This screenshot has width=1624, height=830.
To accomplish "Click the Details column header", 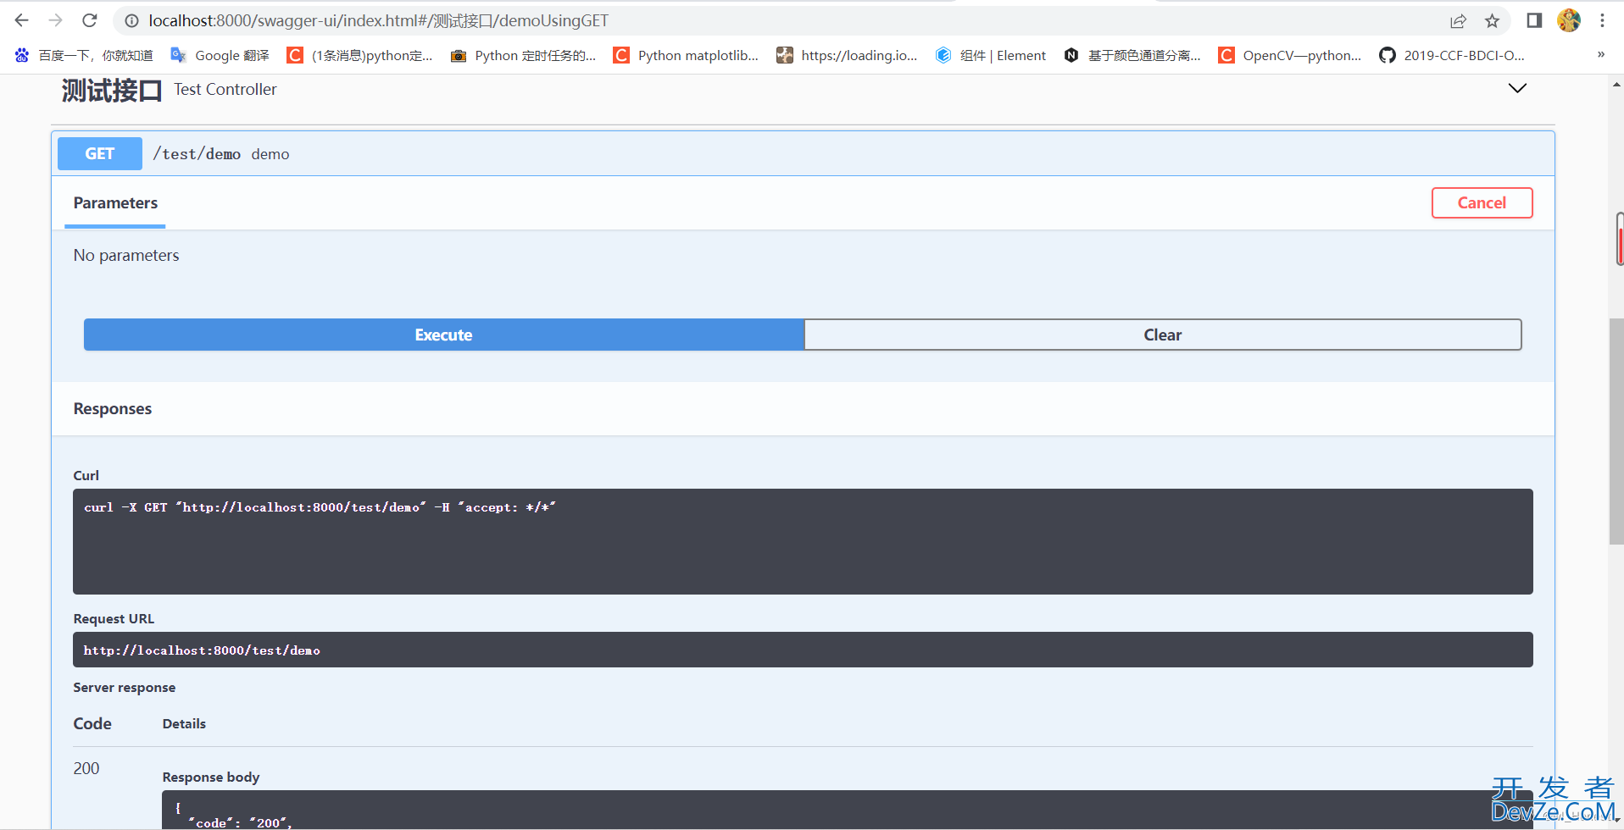I will click(x=184, y=723).
